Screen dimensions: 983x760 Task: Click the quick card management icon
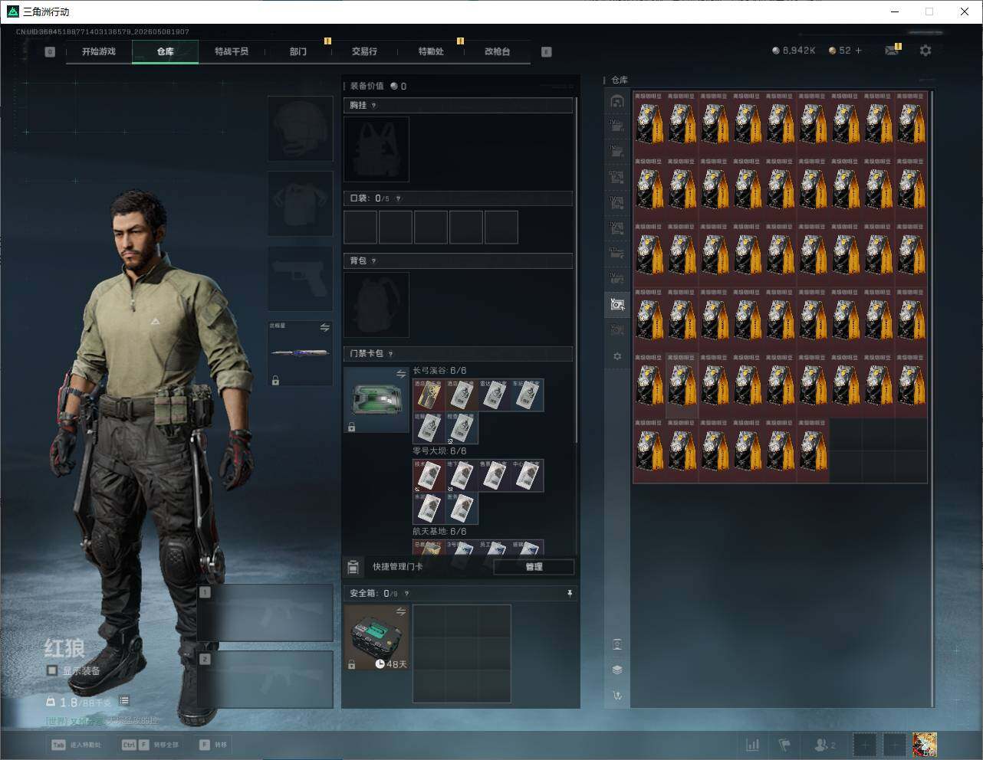click(x=353, y=568)
